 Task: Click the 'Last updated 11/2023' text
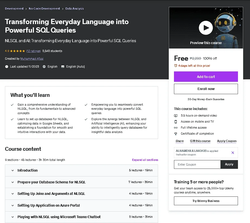pos(25,66)
